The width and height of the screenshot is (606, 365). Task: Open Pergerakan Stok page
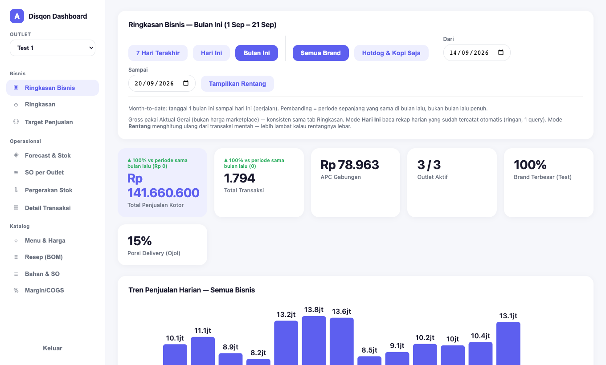tap(53, 190)
